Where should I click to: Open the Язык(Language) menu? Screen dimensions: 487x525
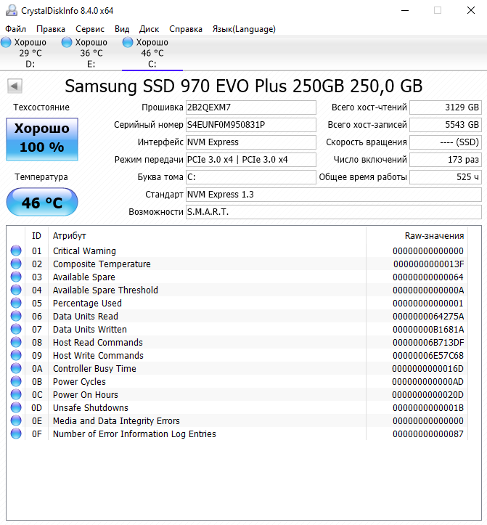[x=244, y=29]
